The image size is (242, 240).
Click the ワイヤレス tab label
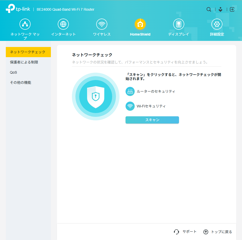pyautogui.click(x=102, y=34)
